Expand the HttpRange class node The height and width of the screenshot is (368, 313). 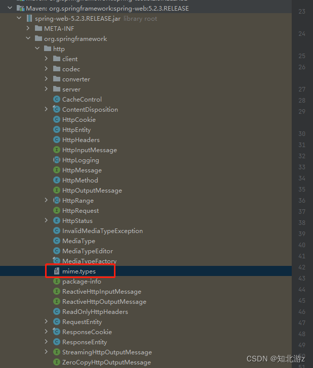(x=46, y=200)
